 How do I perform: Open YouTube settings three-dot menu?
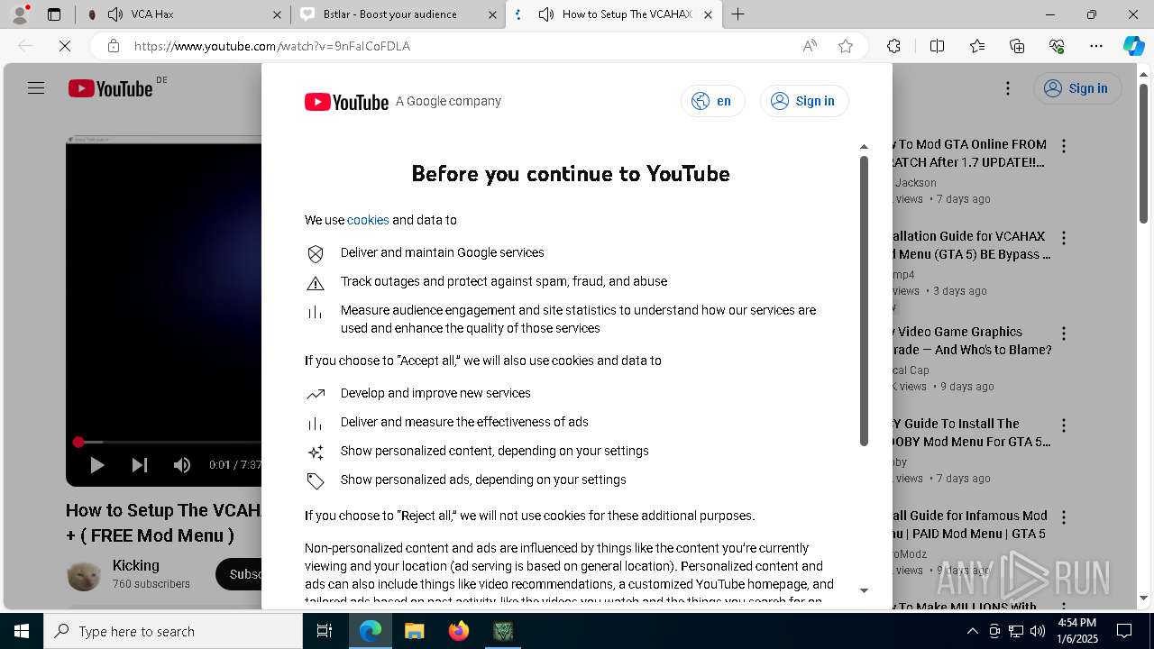tap(1008, 88)
